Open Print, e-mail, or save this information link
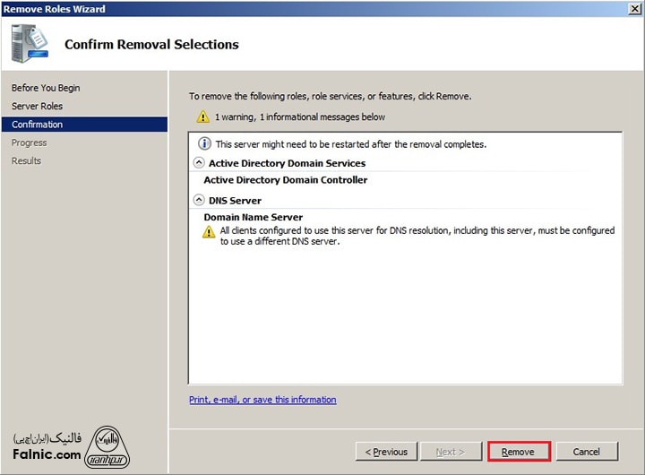645x475 pixels. point(262,400)
